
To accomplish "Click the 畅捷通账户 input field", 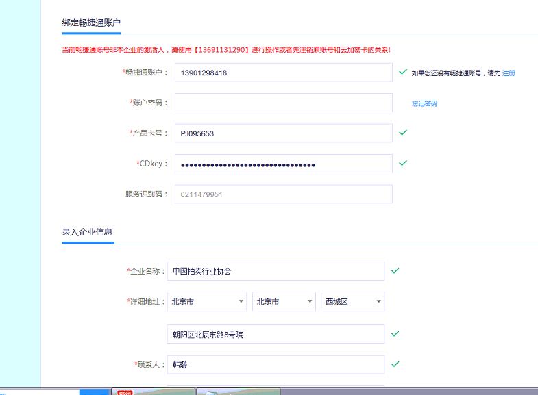I will pyautogui.click(x=284, y=73).
